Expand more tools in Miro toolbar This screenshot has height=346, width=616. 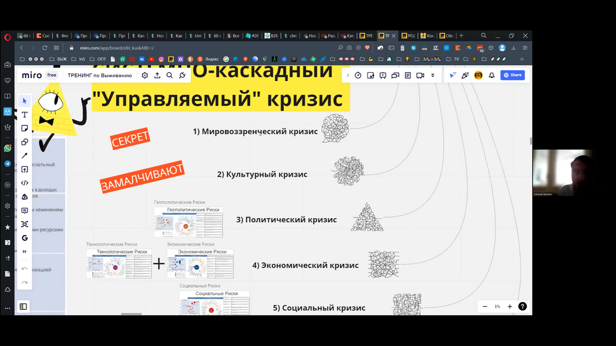tap(24, 252)
